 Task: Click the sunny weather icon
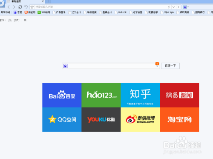[10, 20]
